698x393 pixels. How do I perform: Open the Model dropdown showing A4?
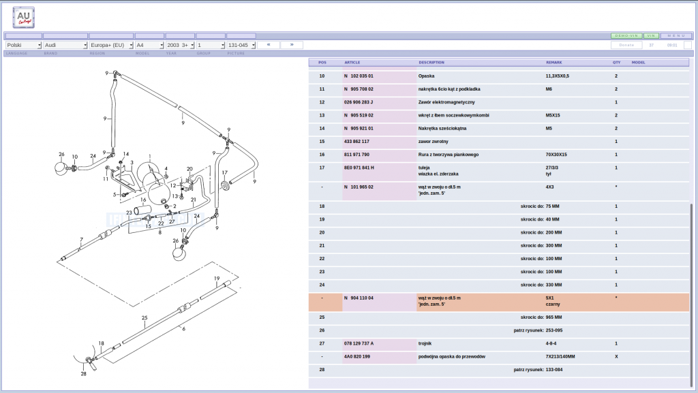pos(149,46)
